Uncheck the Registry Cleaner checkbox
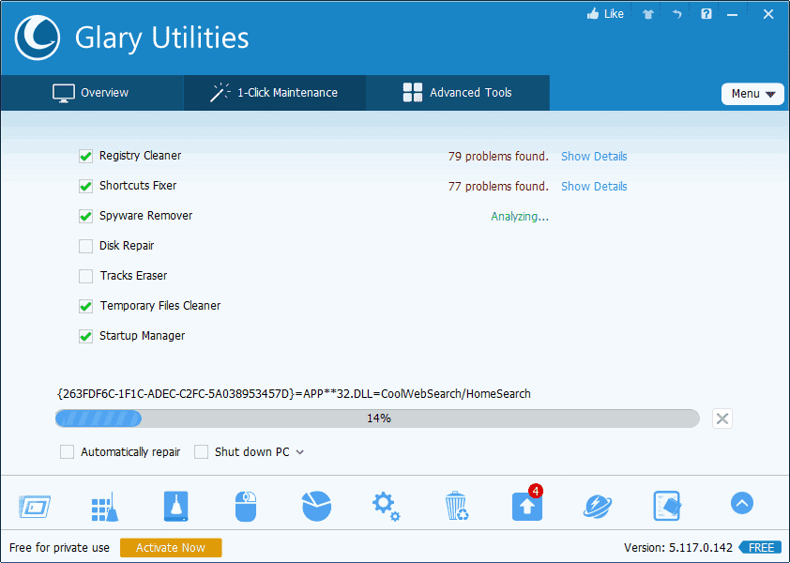 [x=85, y=157]
